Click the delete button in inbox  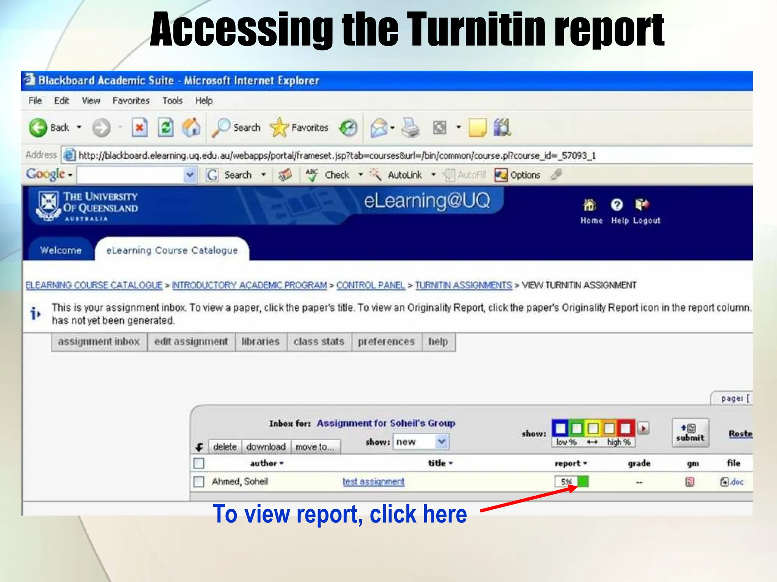pos(225,447)
